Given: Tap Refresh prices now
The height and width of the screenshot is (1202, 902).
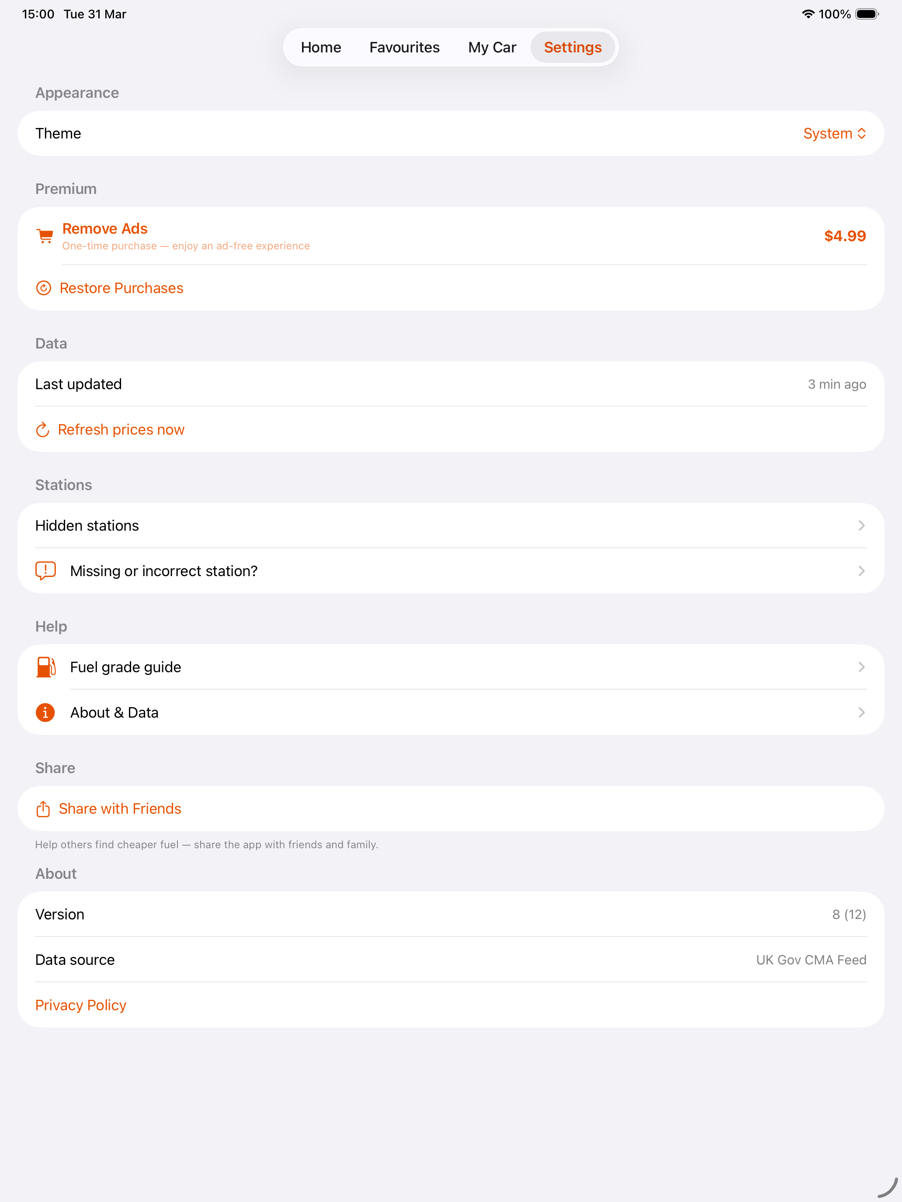Looking at the screenshot, I should click(x=121, y=429).
